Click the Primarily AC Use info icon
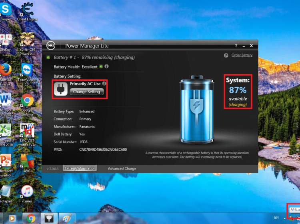The height and width of the screenshot is (224, 300). click(104, 84)
